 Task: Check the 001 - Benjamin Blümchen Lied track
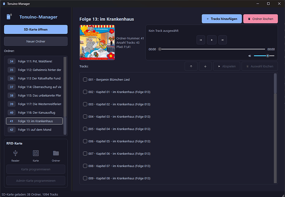[85, 80]
